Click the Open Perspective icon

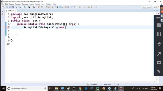click(x=155, y=7)
